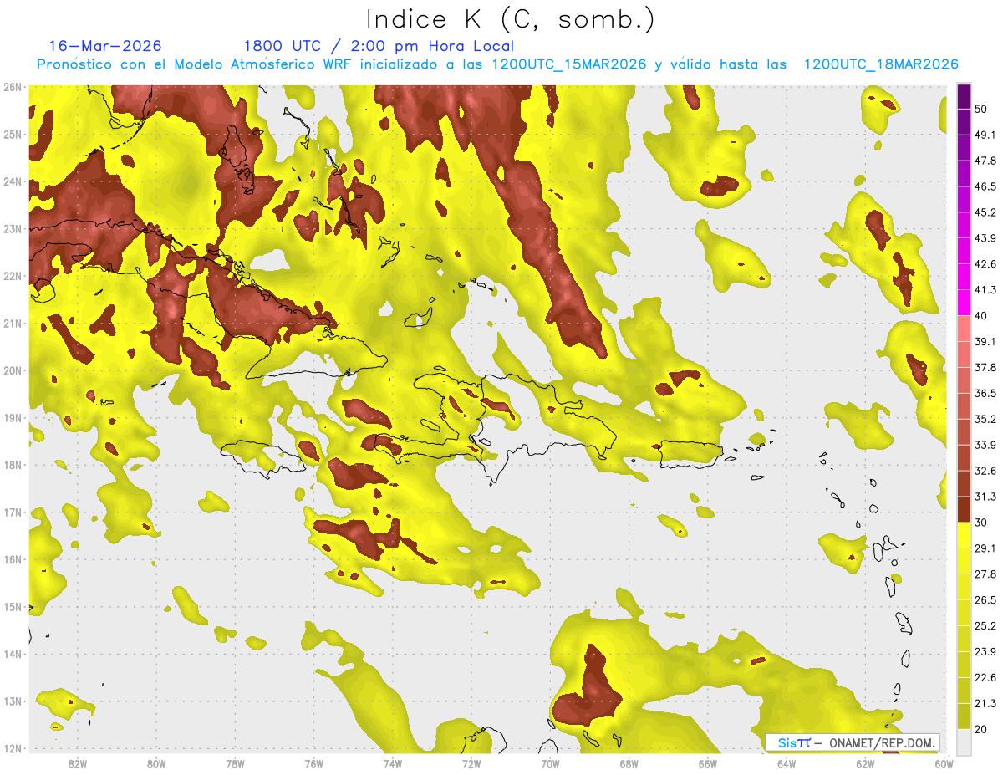1003x775 pixels.
Task: Click the '76W' longitude label
Action: point(313,763)
